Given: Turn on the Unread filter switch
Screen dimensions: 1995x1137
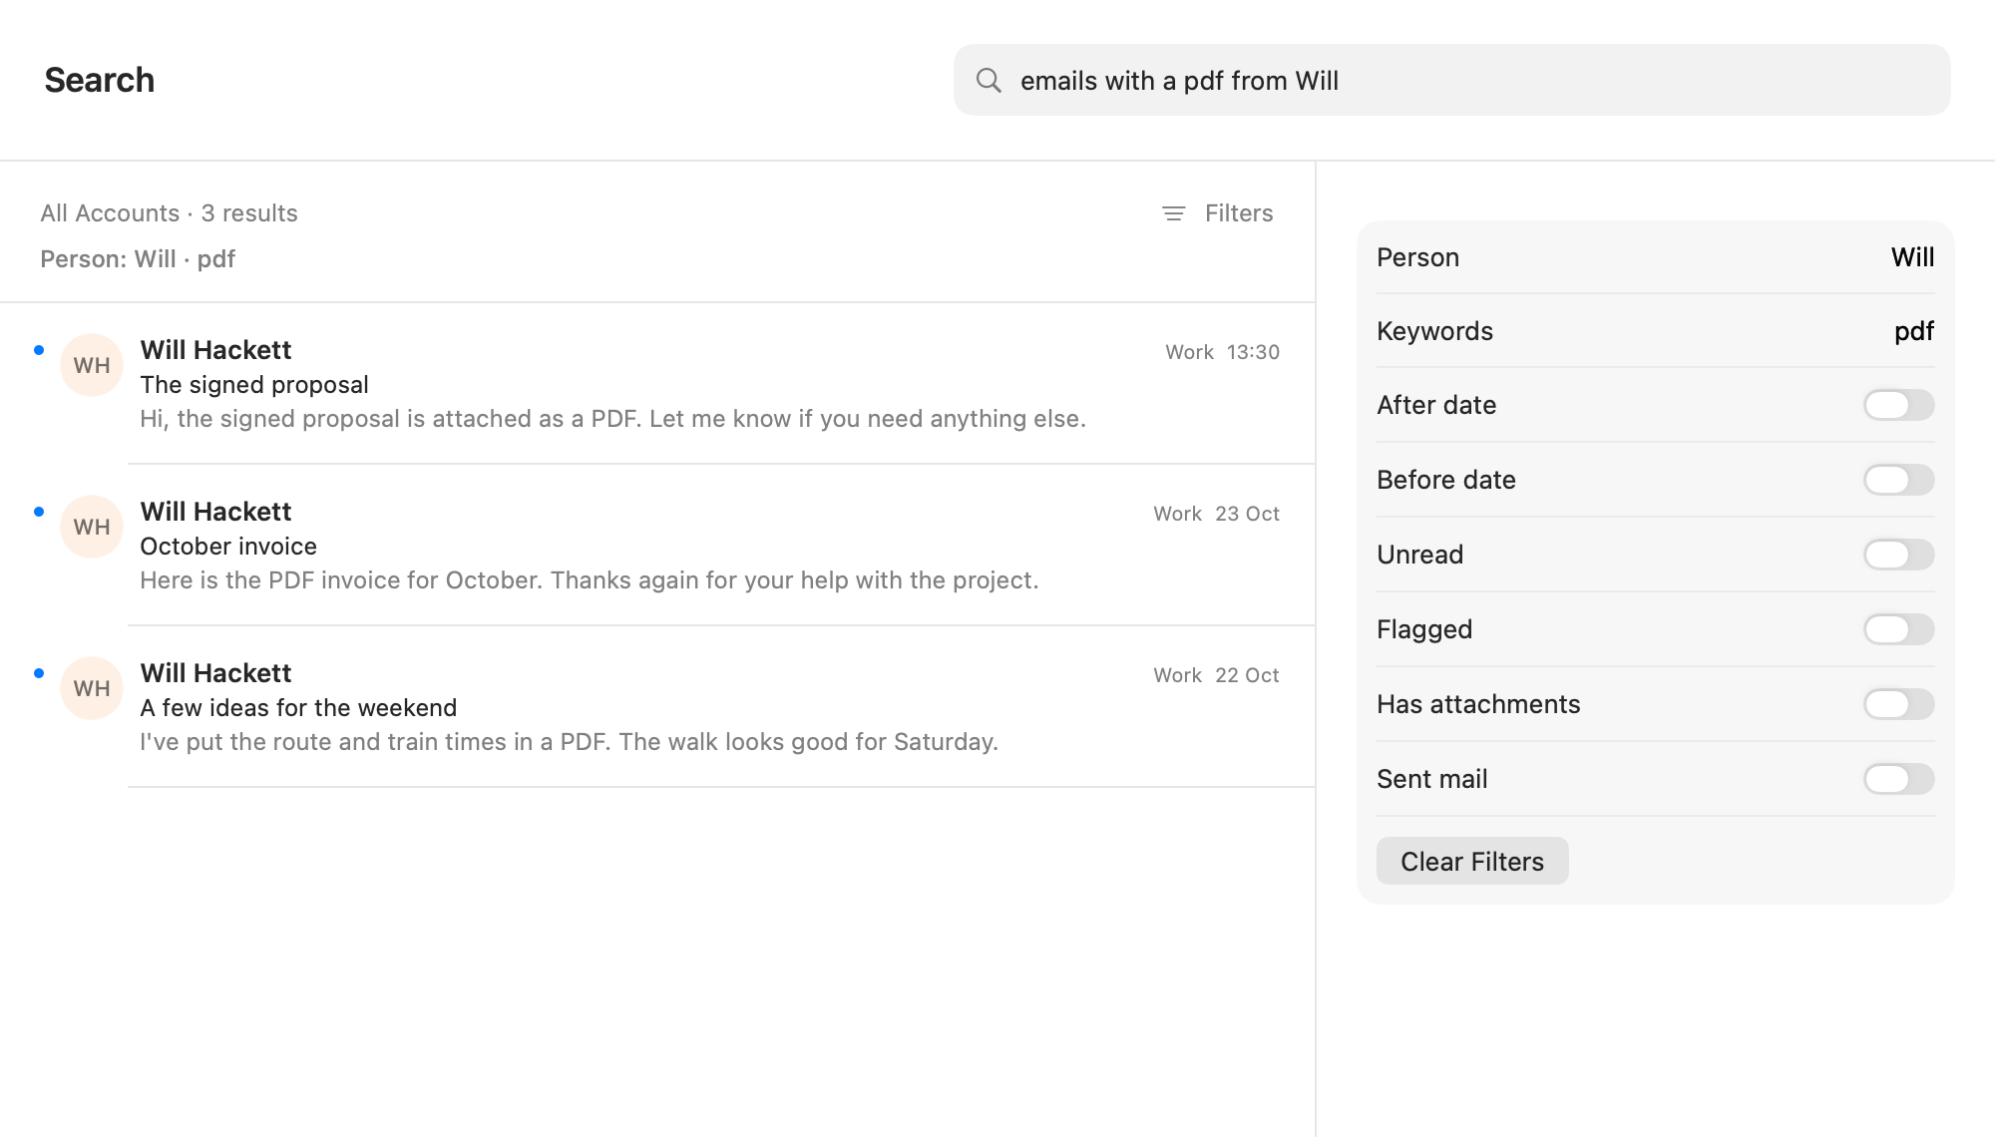Looking at the screenshot, I should [x=1899, y=555].
